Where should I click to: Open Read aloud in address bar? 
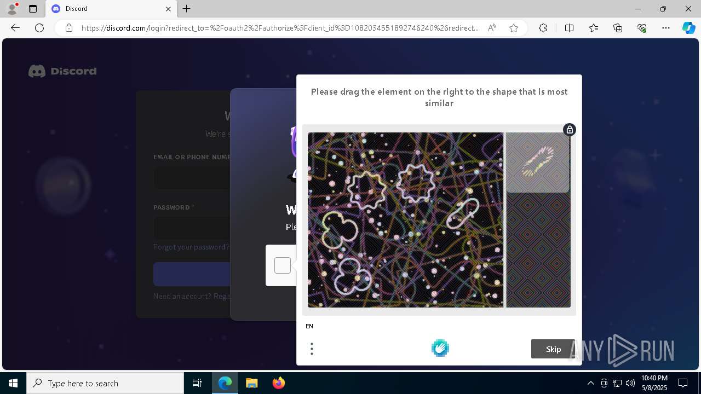(492, 28)
